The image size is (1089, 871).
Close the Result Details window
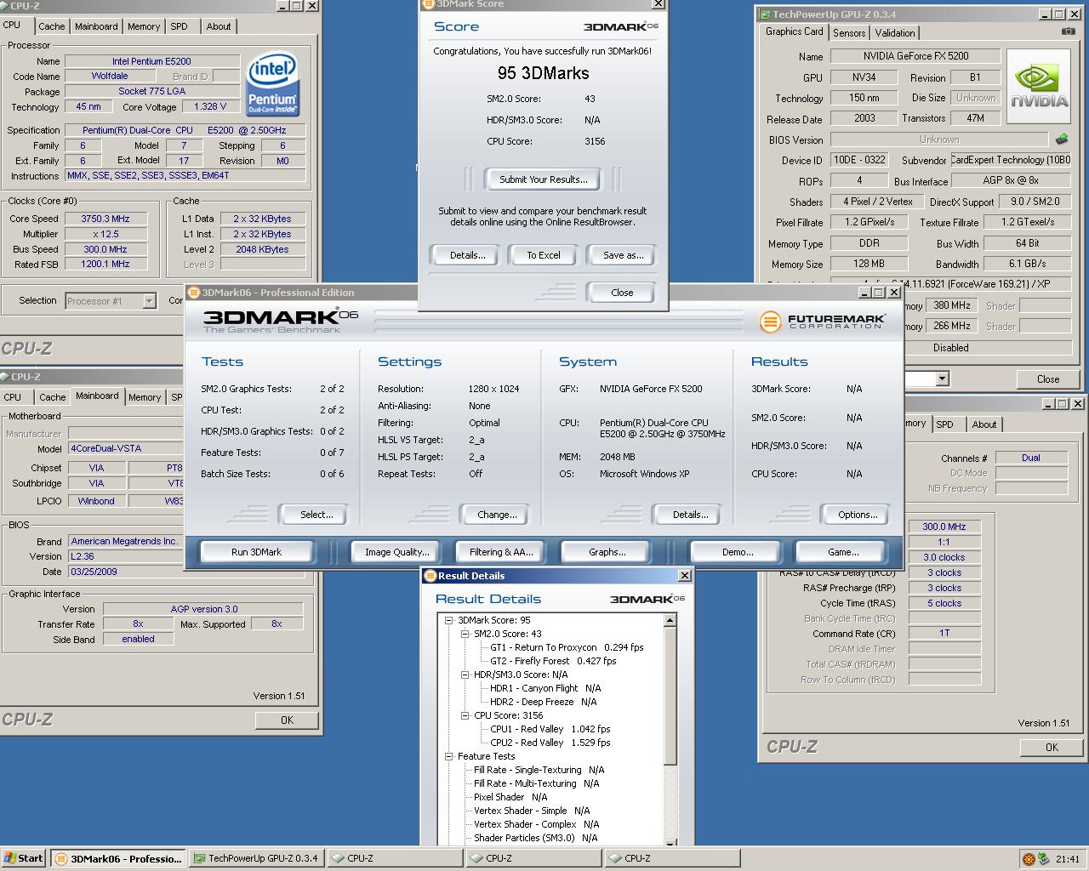click(x=684, y=576)
